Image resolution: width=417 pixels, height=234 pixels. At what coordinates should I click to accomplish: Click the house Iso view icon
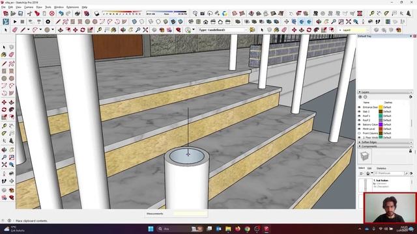[206, 21]
